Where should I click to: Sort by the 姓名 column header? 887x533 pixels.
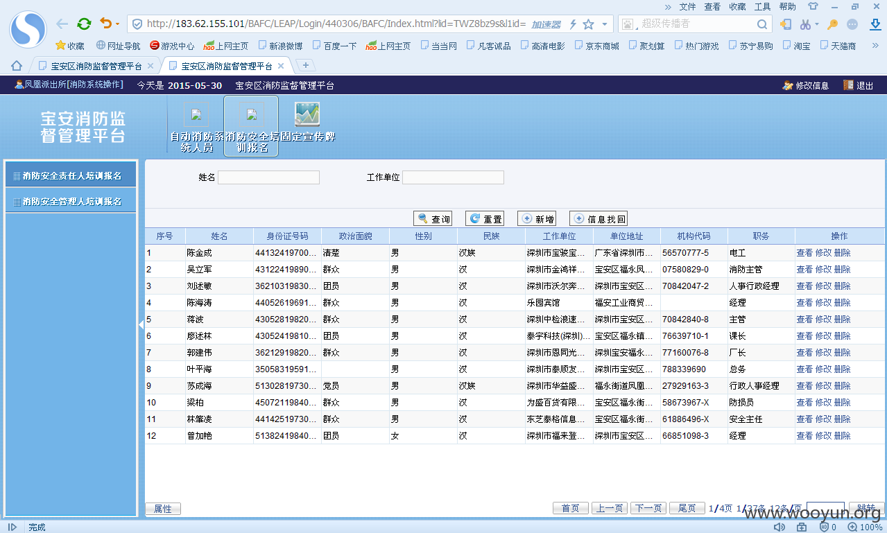[x=219, y=236]
